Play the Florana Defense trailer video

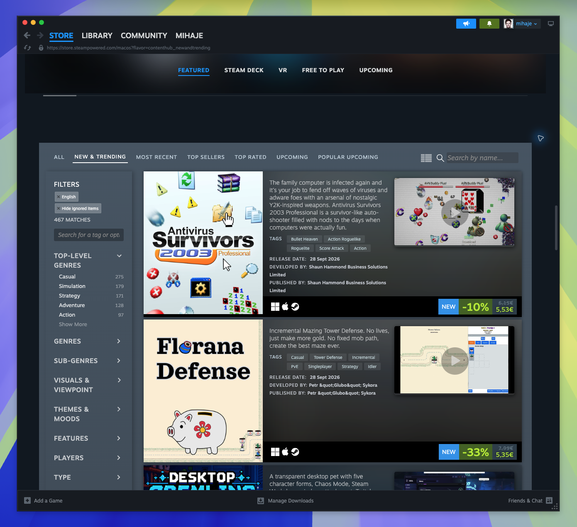(455, 360)
